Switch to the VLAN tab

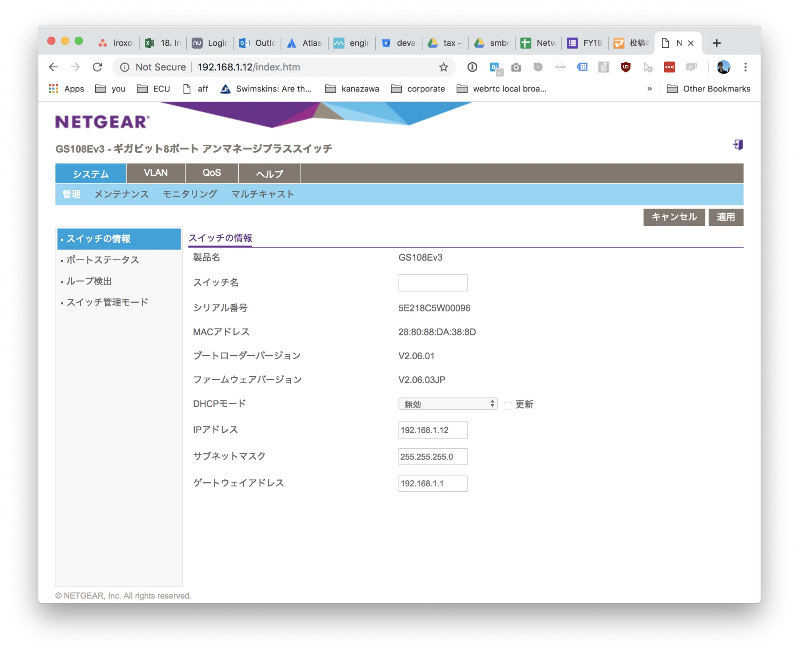tap(156, 173)
